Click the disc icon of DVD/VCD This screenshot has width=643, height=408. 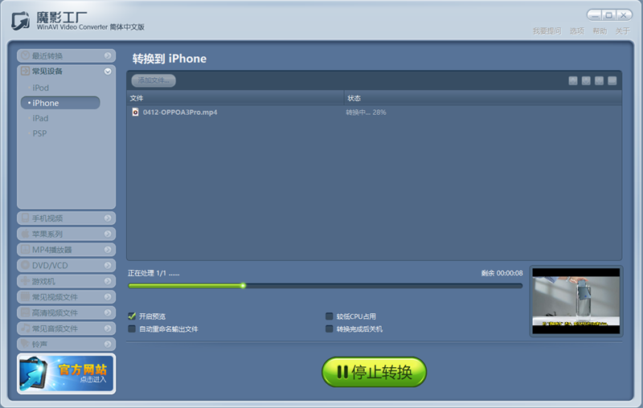pos(25,265)
